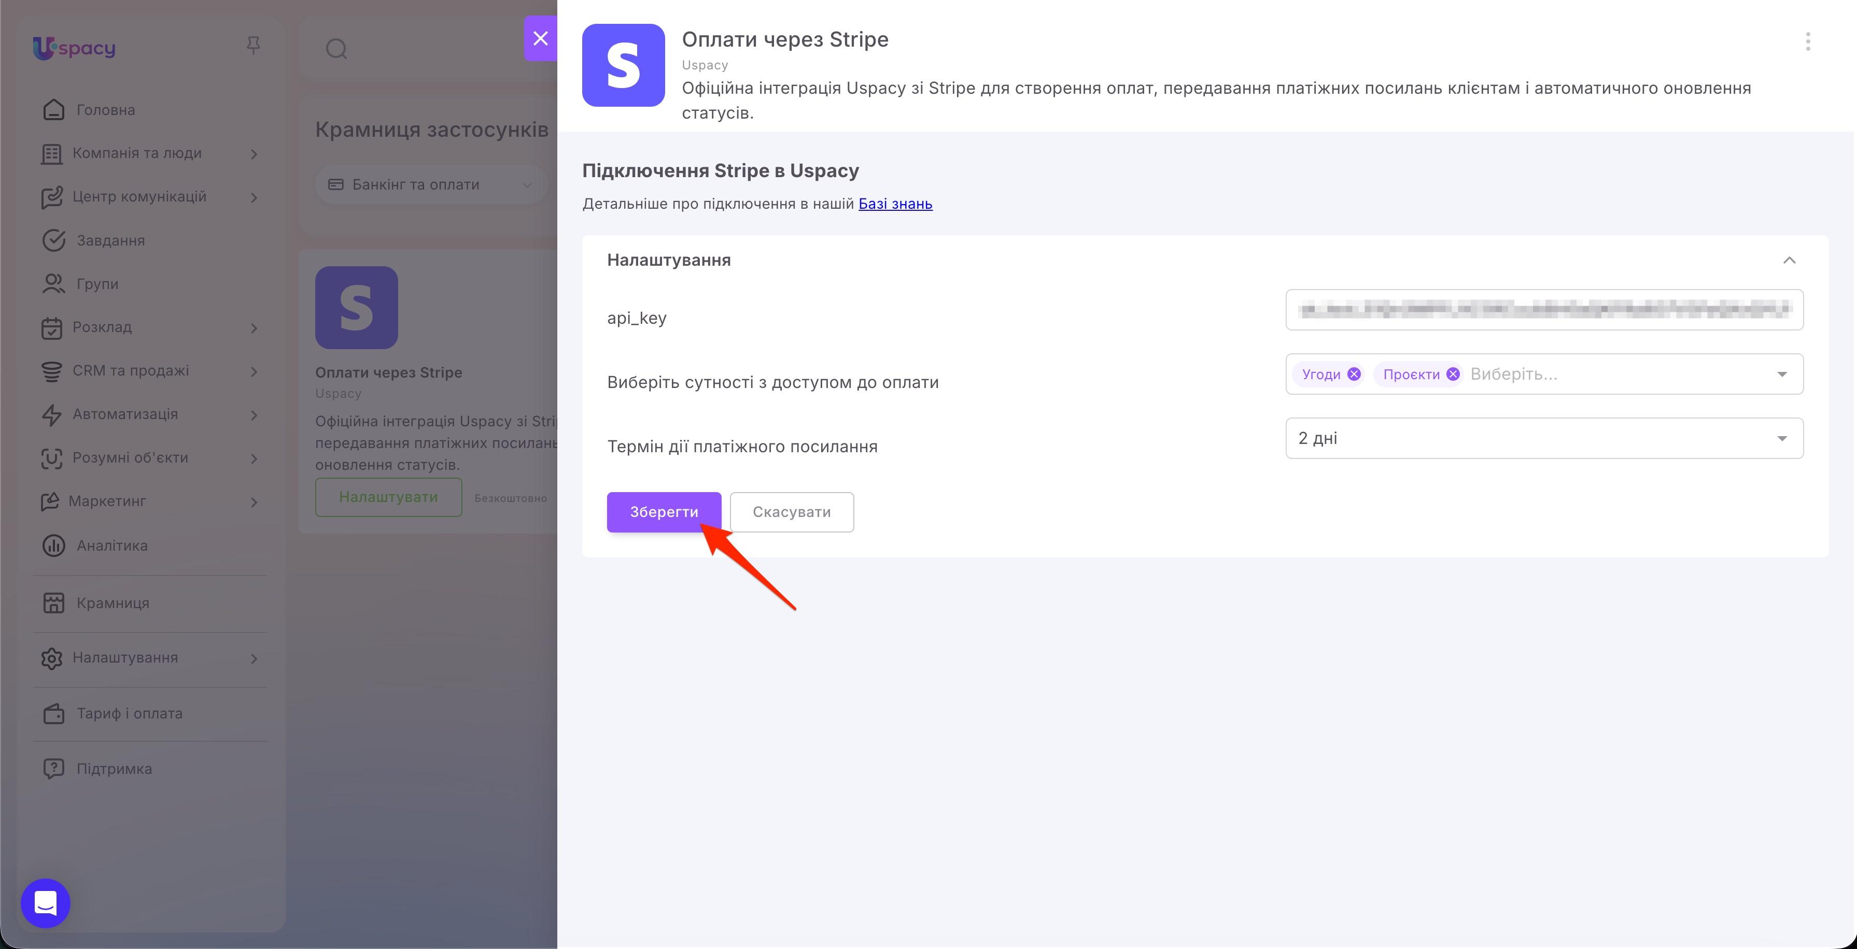Click the Stripe app logo in panel header
This screenshot has height=949, width=1857.
(624, 66)
